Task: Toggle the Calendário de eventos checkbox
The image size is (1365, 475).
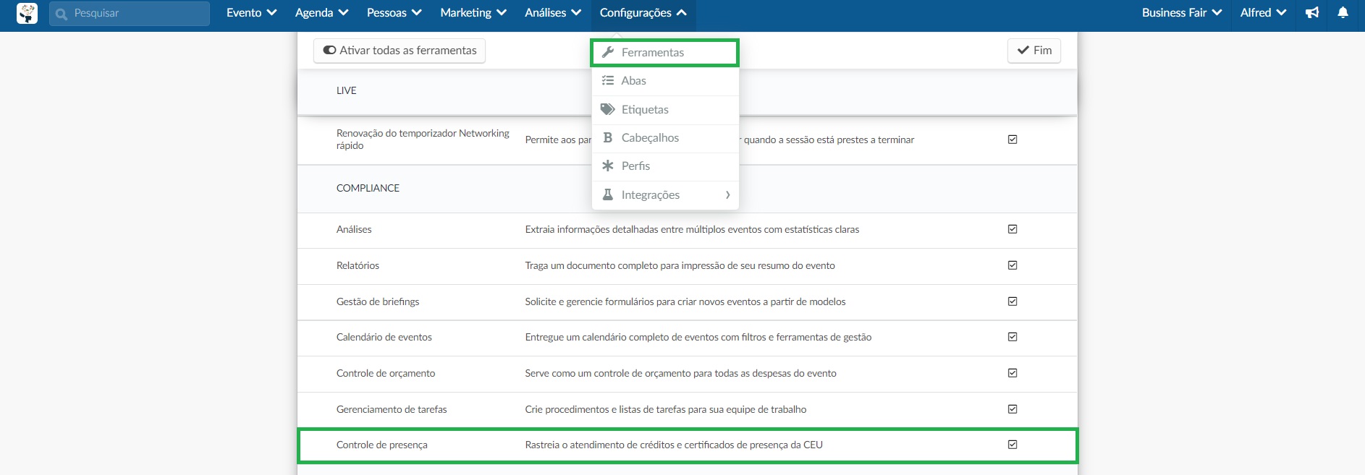Action: [1013, 337]
